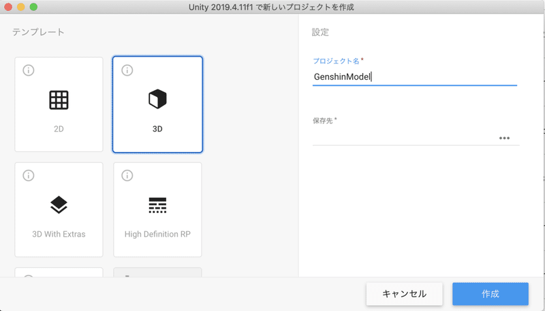Viewport: 545px width, 311px height.
Task: Edit the project name field GenshinModel
Action: [x=415, y=77]
